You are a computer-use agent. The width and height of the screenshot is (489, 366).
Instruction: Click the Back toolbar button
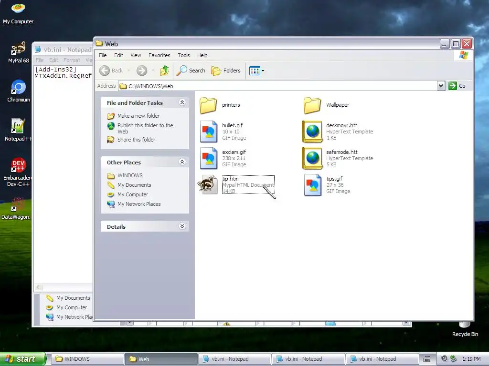111,71
